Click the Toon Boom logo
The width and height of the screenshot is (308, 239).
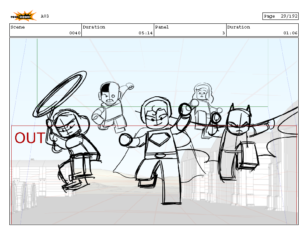pos(23,16)
